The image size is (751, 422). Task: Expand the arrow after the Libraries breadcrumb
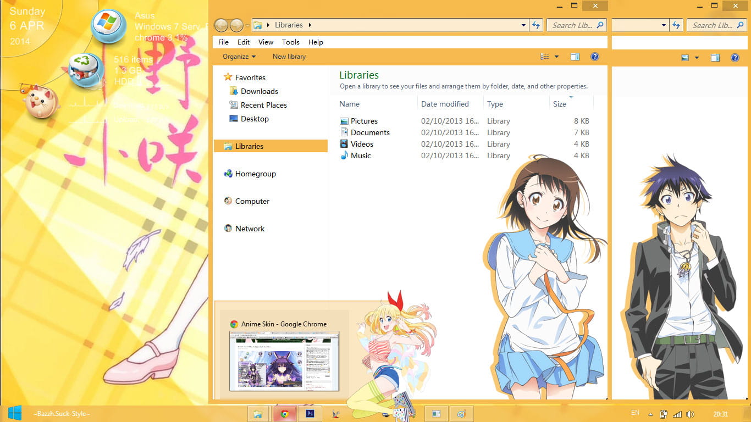[310, 25]
